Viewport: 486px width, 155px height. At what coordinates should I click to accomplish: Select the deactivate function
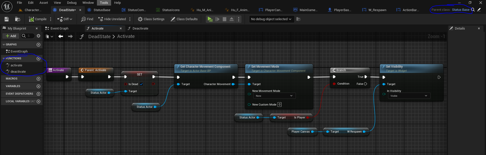click(x=18, y=72)
